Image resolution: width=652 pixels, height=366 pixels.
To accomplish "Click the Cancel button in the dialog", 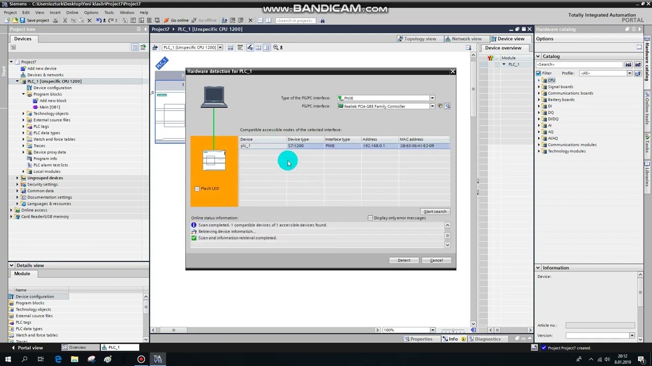I will [436, 260].
